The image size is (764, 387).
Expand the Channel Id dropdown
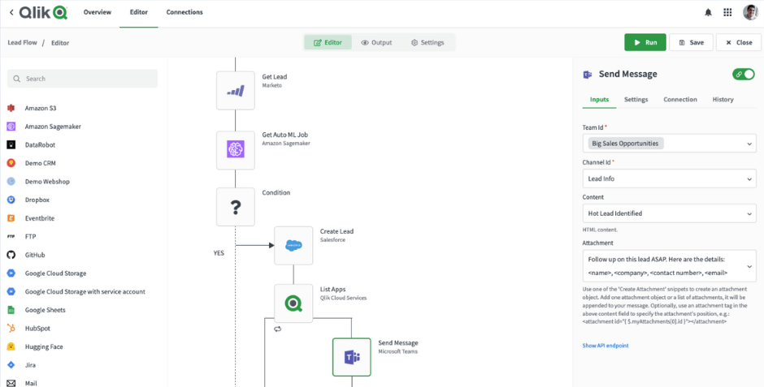(749, 179)
